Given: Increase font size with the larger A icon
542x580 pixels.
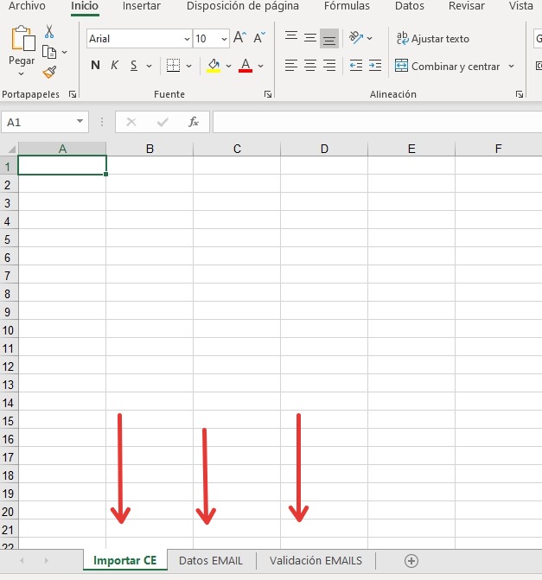Looking at the screenshot, I should point(240,38).
